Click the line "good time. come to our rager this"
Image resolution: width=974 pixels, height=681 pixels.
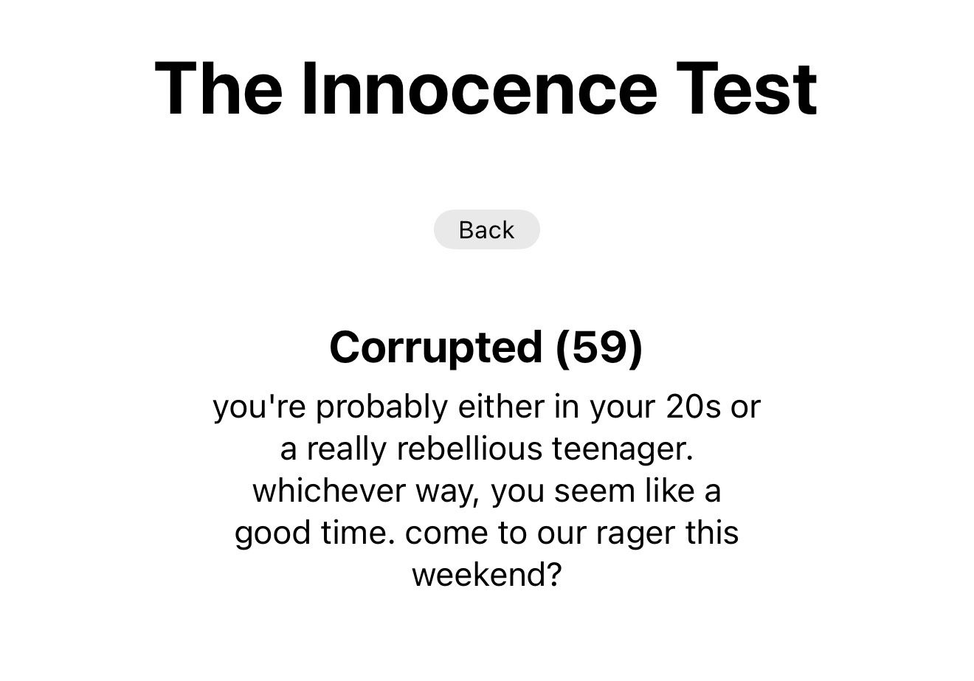tap(486, 533)
